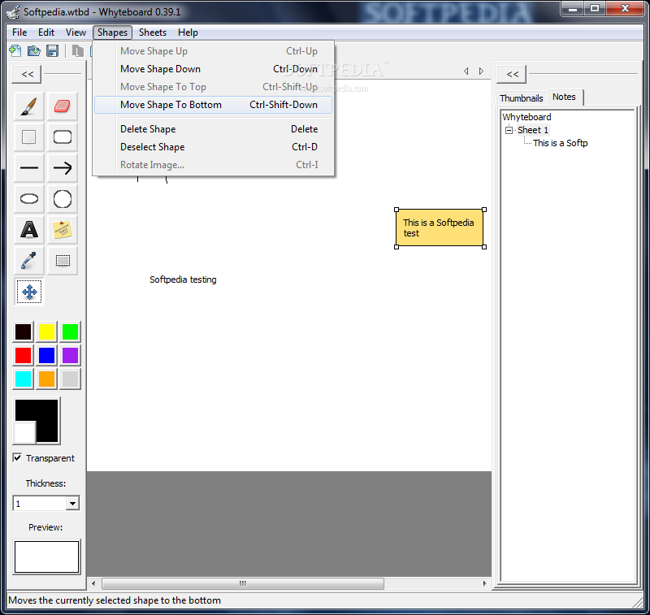This screenshot has height=615, width=650.
Task: Collapse the Sheet 1 tree node
Action: click(x=509, y=130)
